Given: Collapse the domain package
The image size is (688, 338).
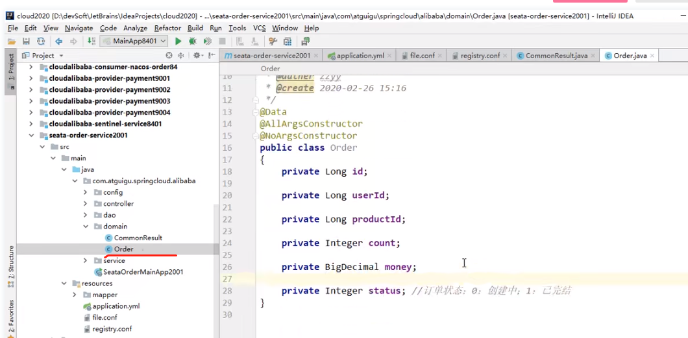Looking at the screenshot, I should (85, 227).
